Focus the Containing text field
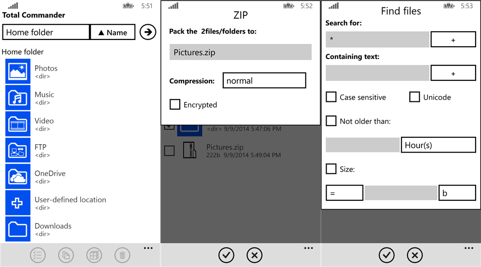This screenshot has width=481, height=267. [x=378, y=73]
